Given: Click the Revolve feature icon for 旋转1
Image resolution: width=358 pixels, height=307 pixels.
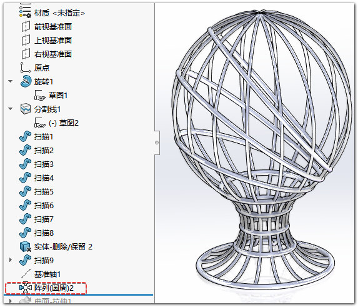Looking at the screenshot, I should tap(26, 81).
